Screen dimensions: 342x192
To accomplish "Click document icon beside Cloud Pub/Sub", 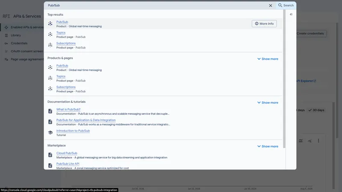I will (50, 155).
